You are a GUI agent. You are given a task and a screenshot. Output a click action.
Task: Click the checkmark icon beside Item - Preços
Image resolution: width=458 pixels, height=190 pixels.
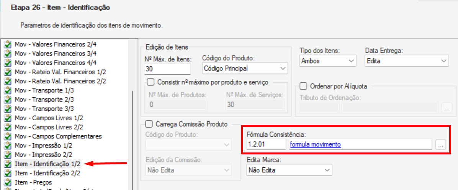click(x=8, y=182)
